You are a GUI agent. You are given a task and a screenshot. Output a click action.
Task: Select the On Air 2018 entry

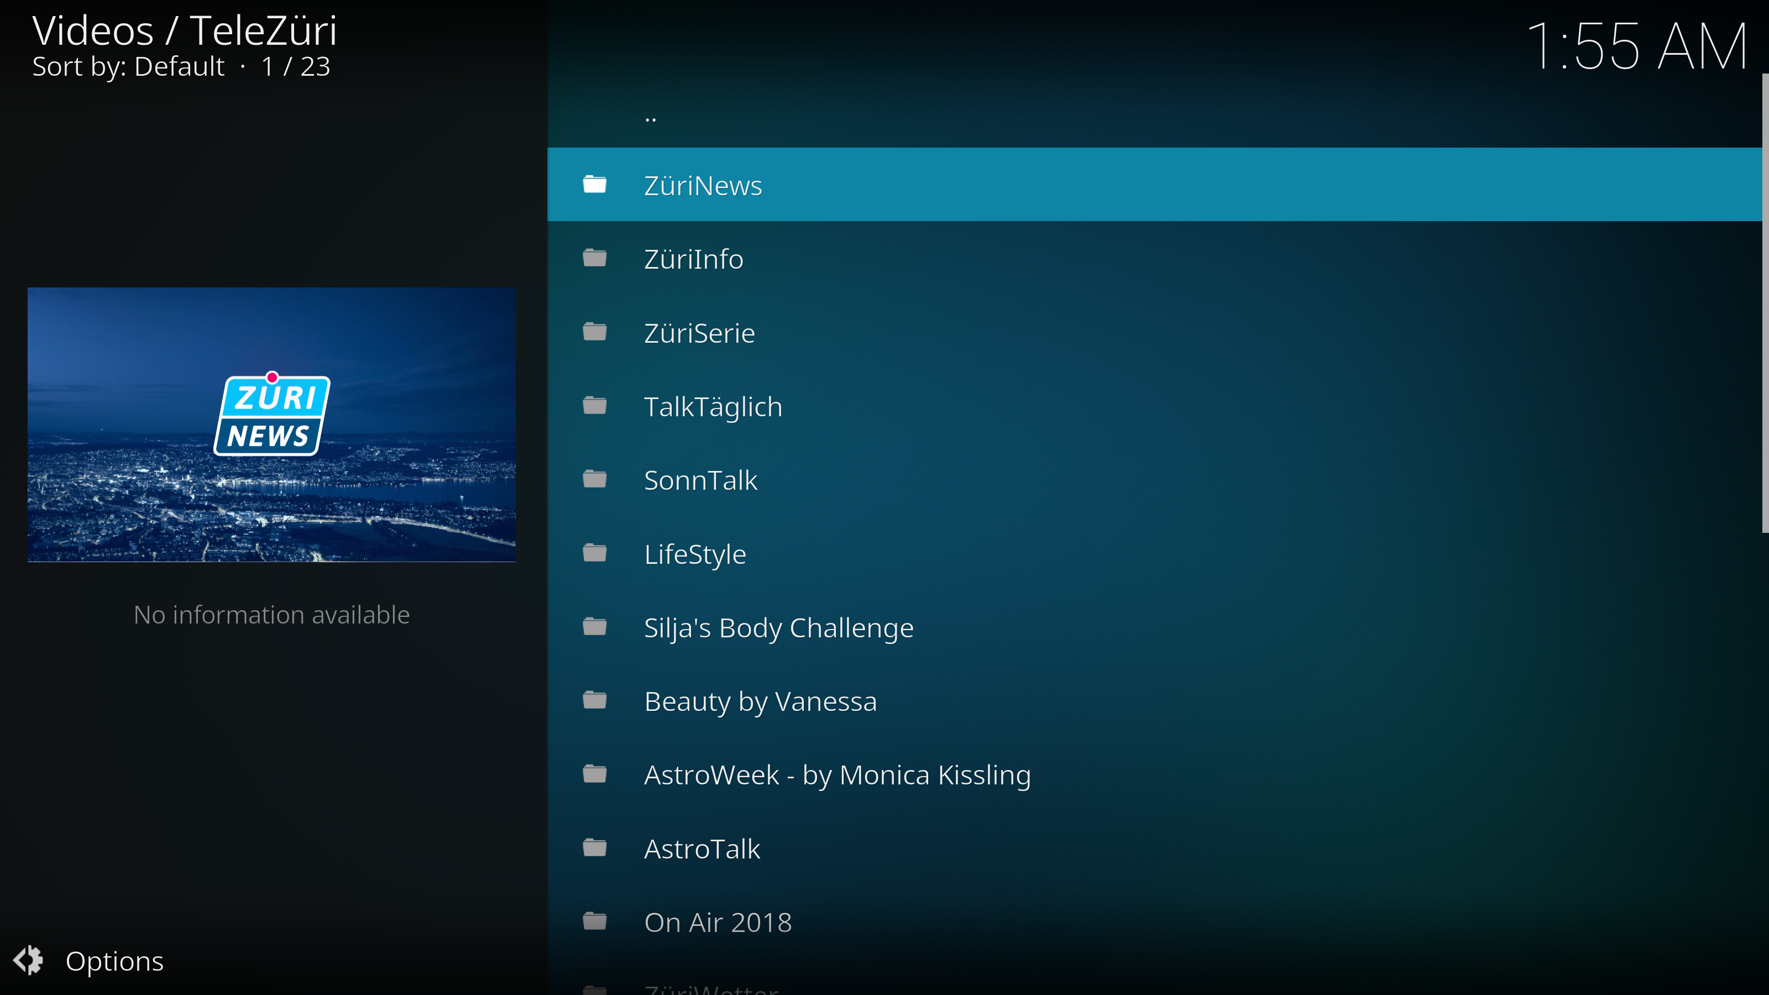pos(718,922)
